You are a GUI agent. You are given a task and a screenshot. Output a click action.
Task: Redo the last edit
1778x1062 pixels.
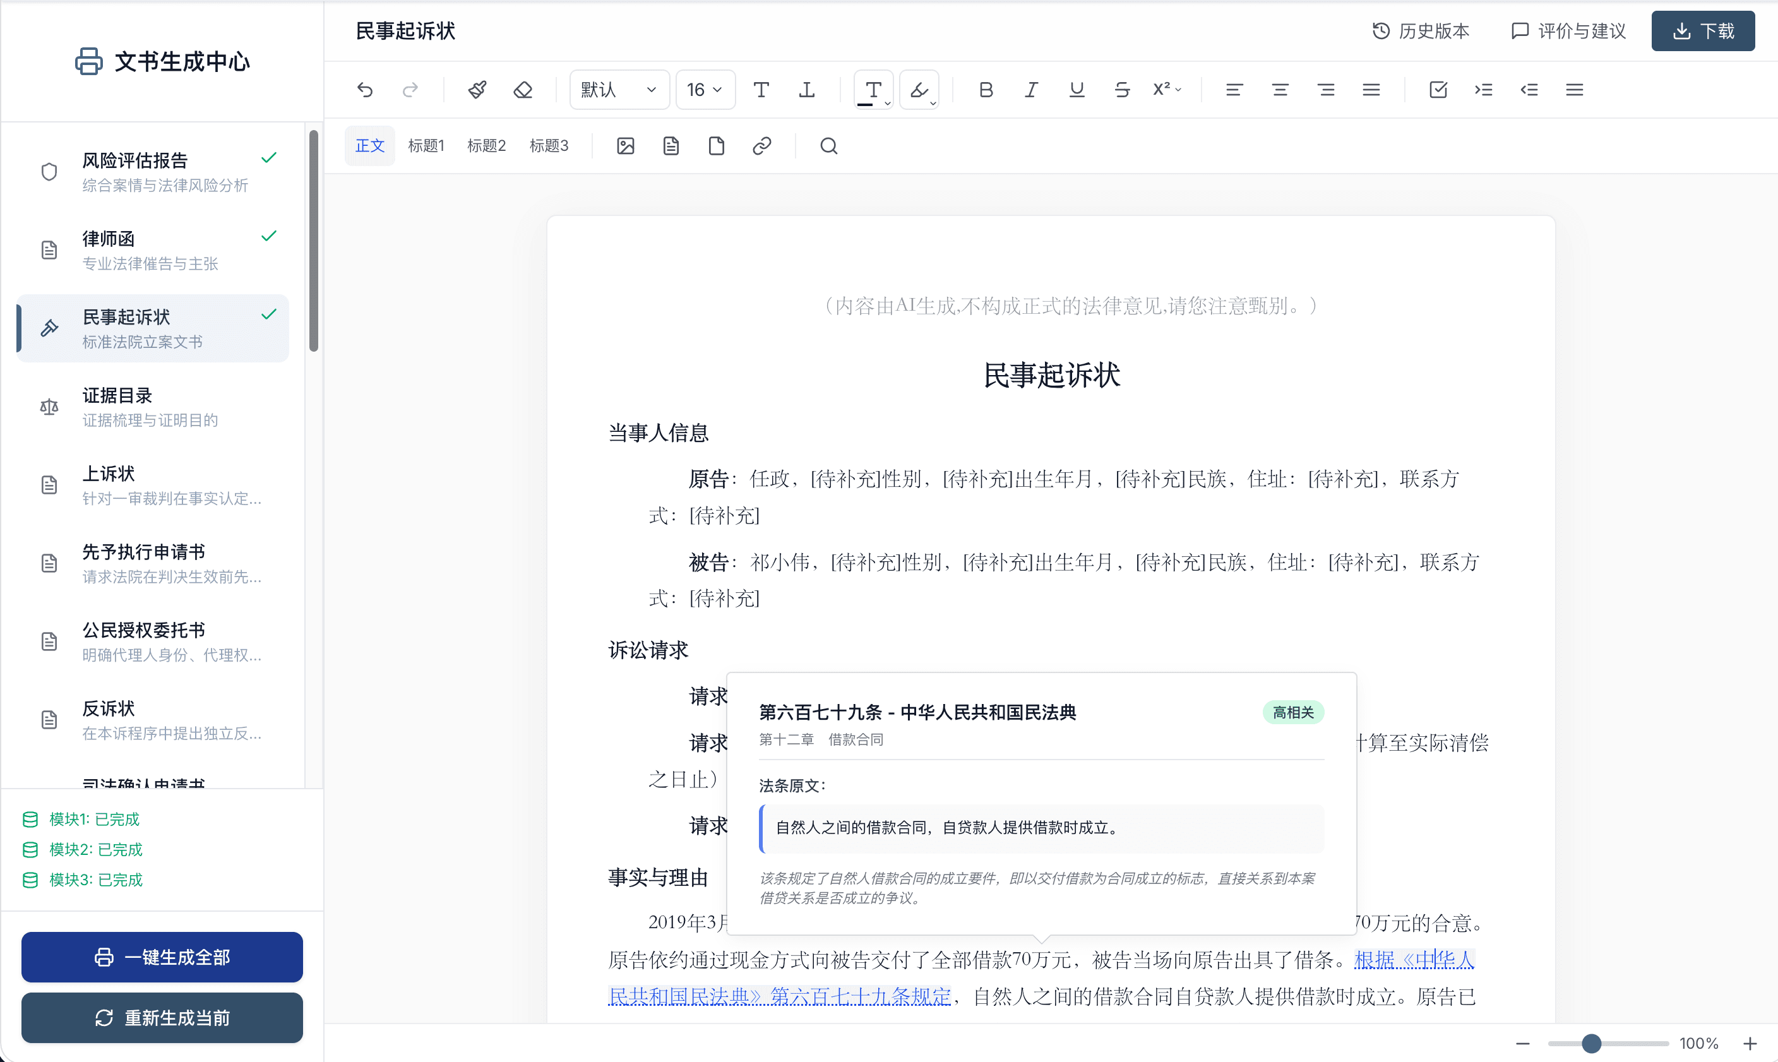[410, 90]
